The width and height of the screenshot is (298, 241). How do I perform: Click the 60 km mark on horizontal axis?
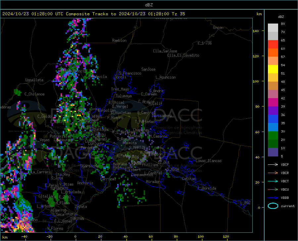pos(151,237)
